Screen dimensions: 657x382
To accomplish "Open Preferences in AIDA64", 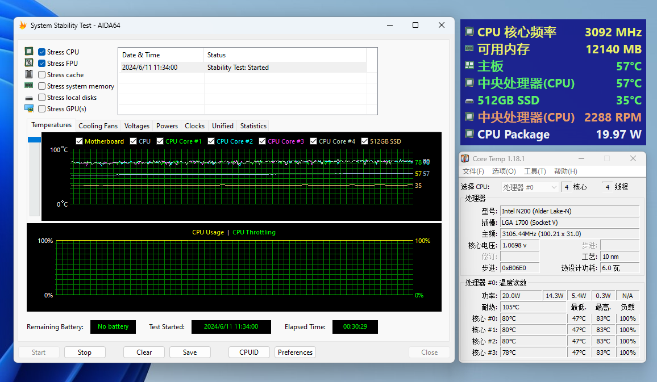I will coord(295,352).
